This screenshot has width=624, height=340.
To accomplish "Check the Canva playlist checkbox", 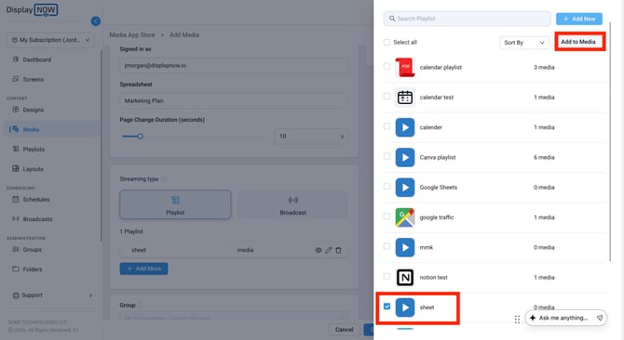I will pos(387,156).
